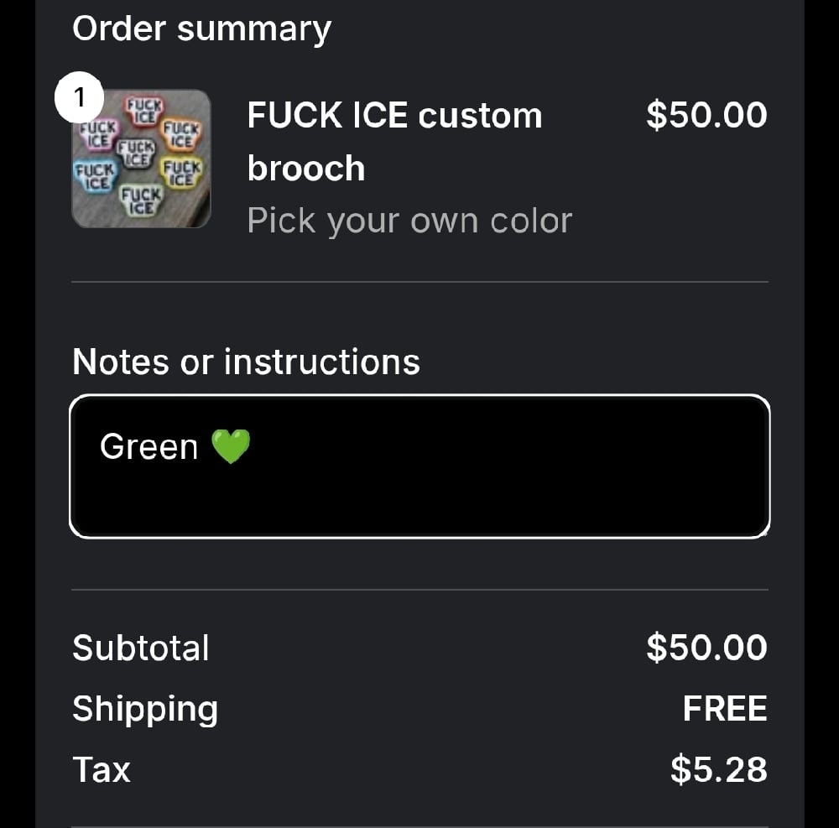Click the FUCK ICE custom brooch title
The image size is (839, 828).
click(394, 141)
